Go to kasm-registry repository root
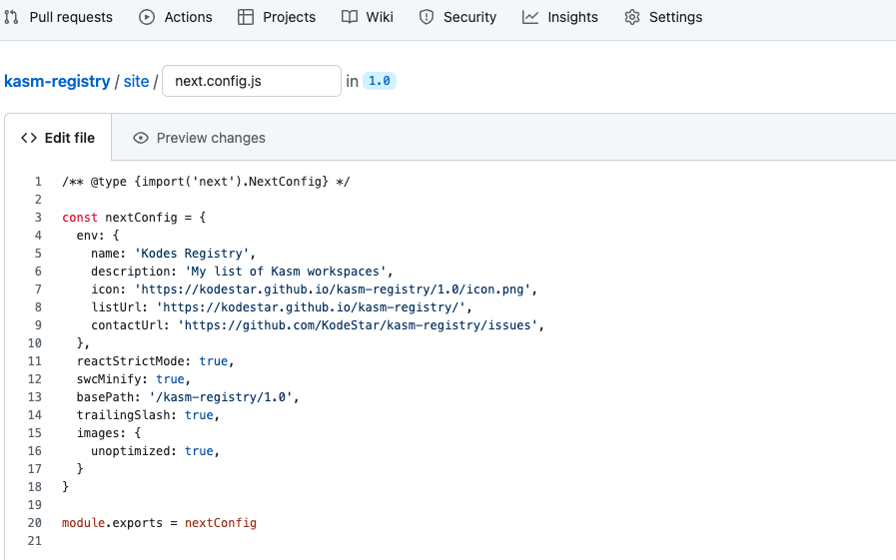896x560 pixels. pos(57,81)
